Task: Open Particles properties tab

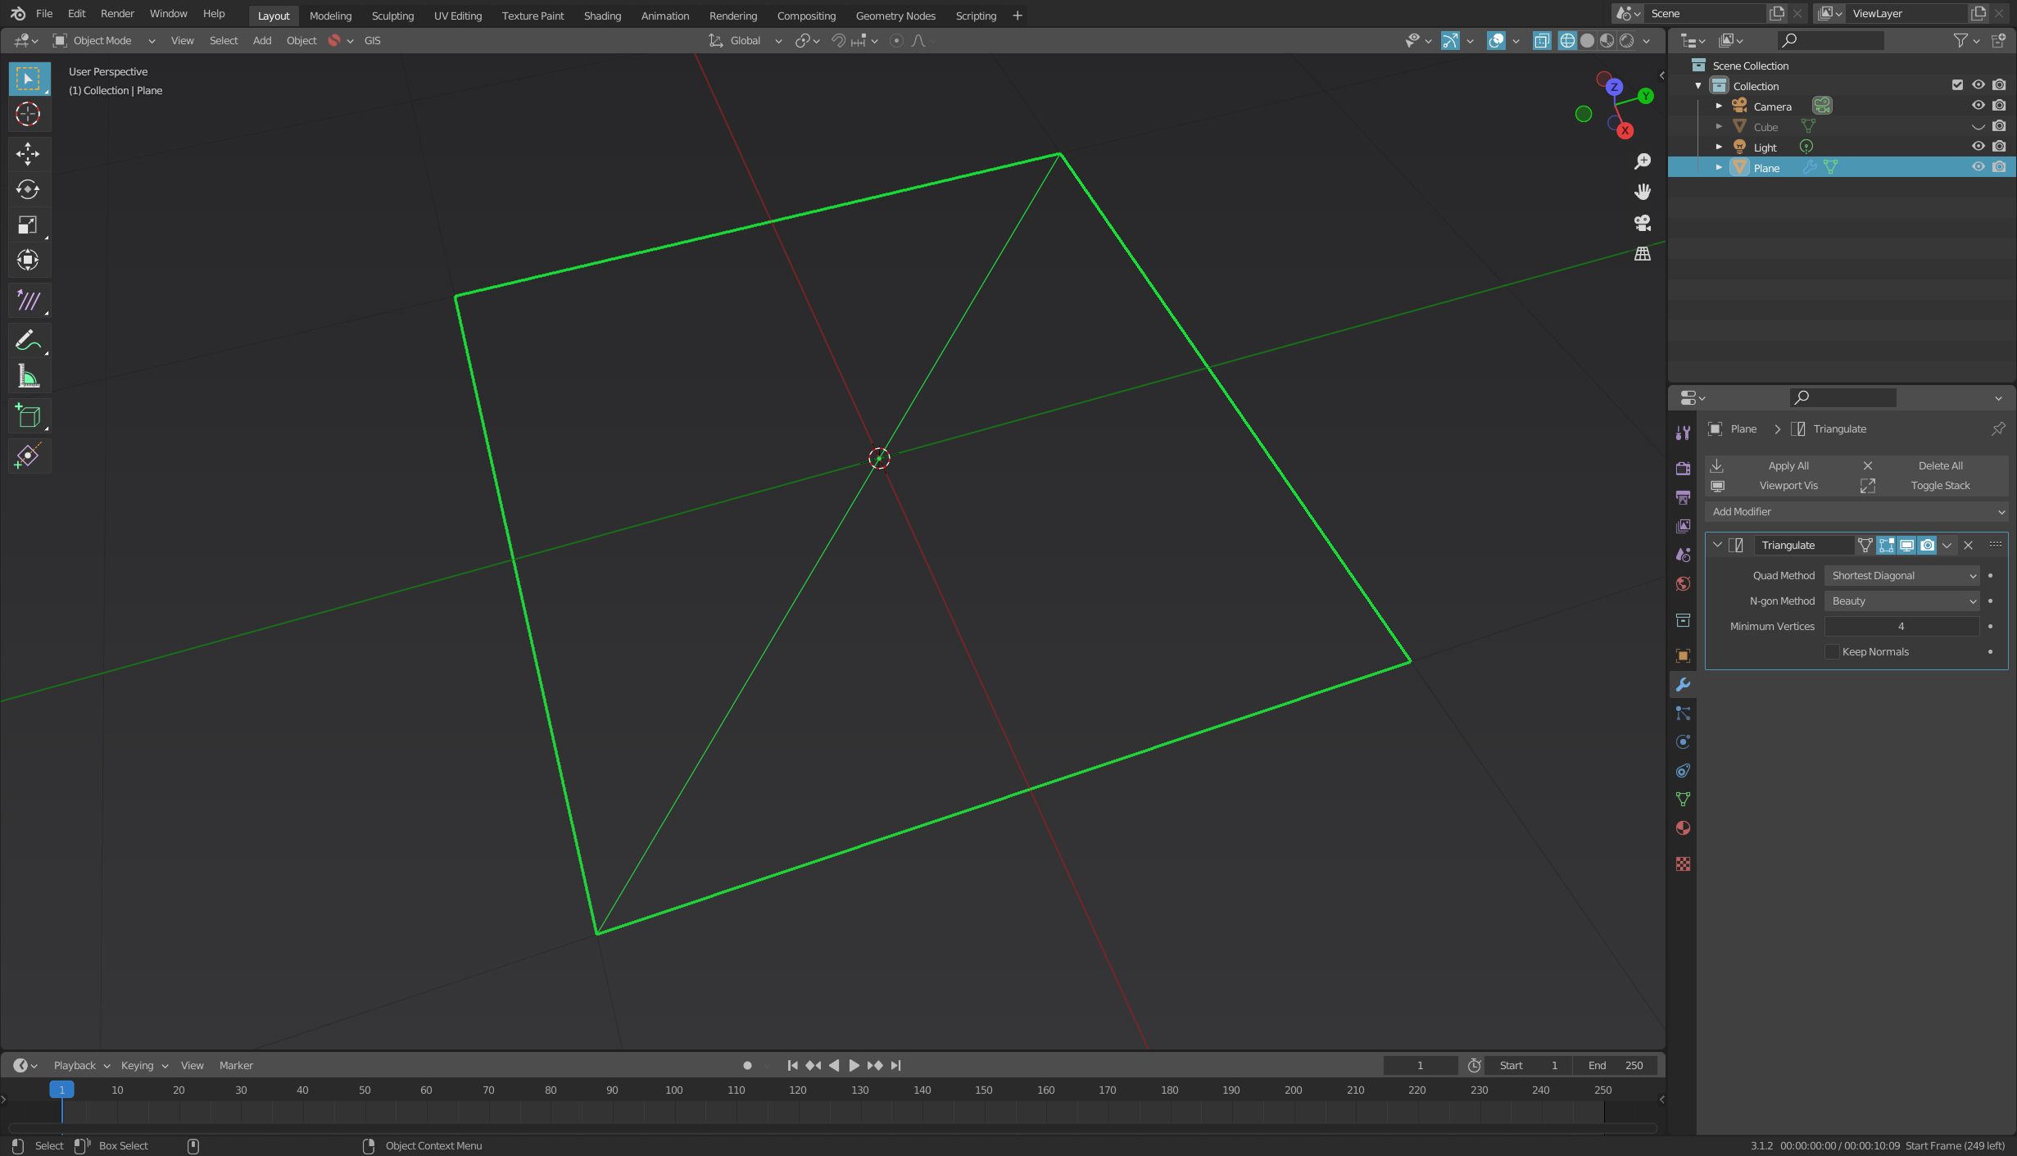Action: (1683, 713)
